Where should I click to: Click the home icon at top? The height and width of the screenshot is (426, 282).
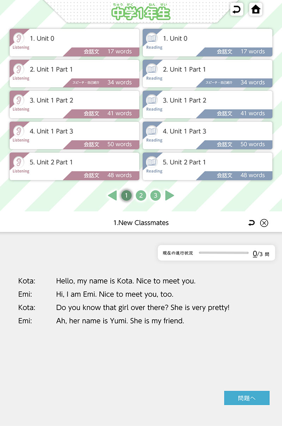(x=256, y=10)
